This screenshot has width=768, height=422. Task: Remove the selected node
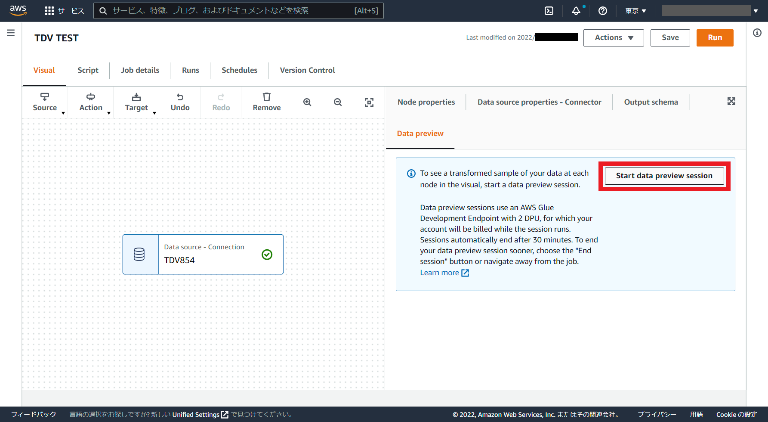[267, 102]
